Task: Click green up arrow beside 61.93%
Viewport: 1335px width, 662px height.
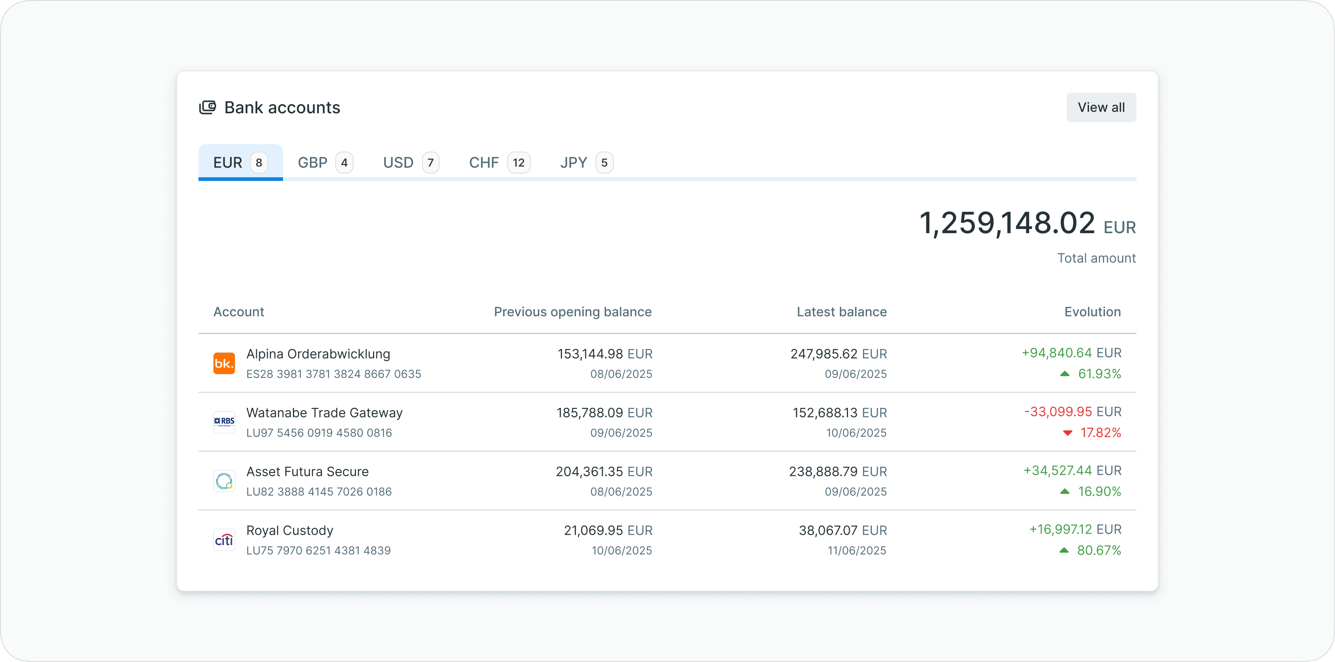Action: point(1064,374)
